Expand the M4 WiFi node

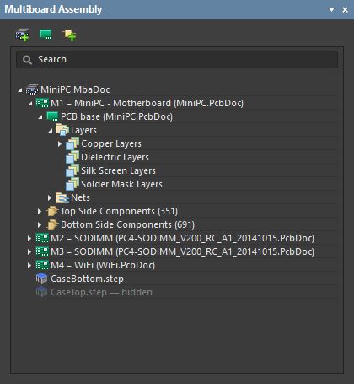[x=29, y=265]
